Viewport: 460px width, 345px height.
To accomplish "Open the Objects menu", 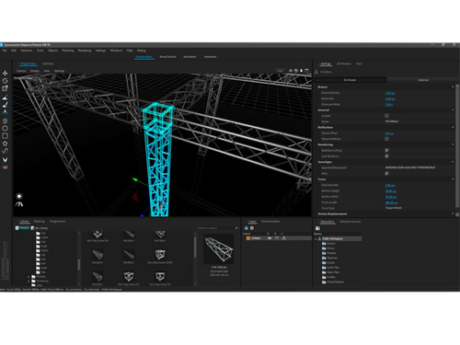I will [52, 51].
